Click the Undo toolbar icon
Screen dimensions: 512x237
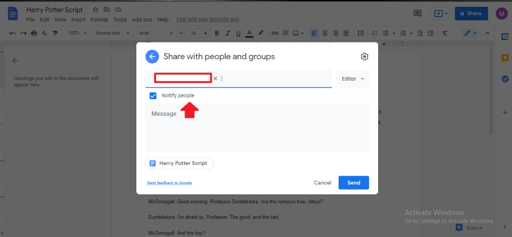tap(13, 33)
